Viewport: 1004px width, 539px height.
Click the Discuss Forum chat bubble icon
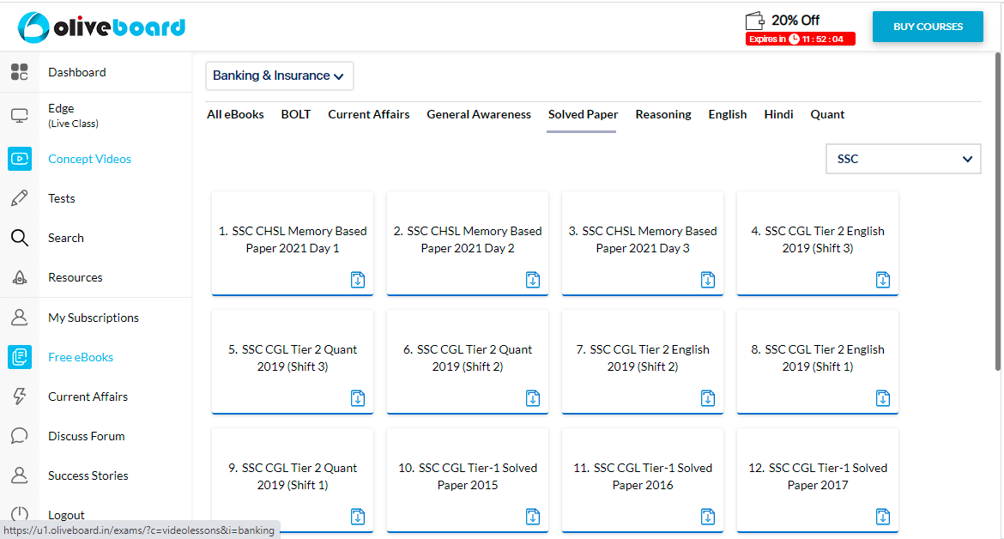(x=19, y=436)
